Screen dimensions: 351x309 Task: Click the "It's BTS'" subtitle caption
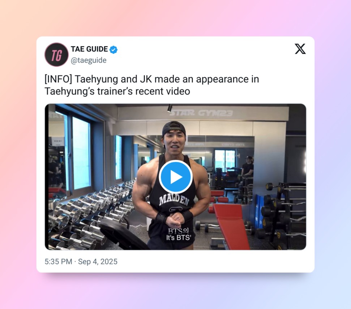(179, 238)
